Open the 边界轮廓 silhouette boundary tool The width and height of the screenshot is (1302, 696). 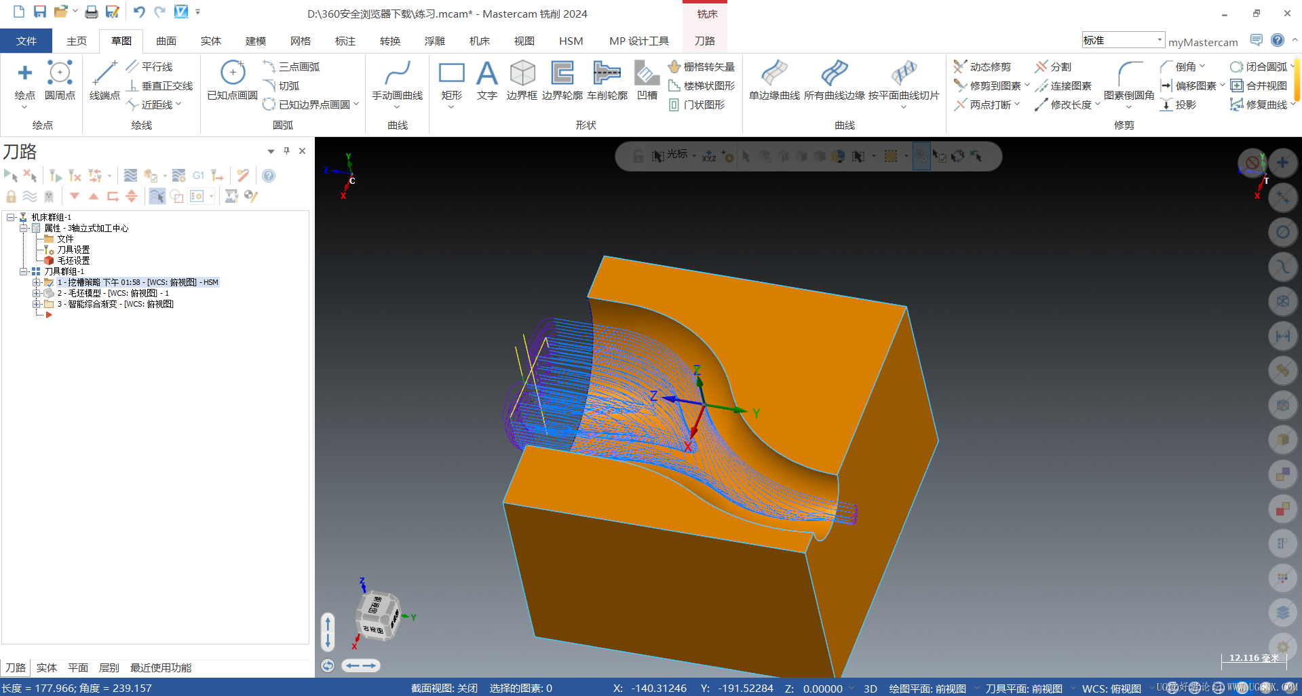click(x=562, y=80)
